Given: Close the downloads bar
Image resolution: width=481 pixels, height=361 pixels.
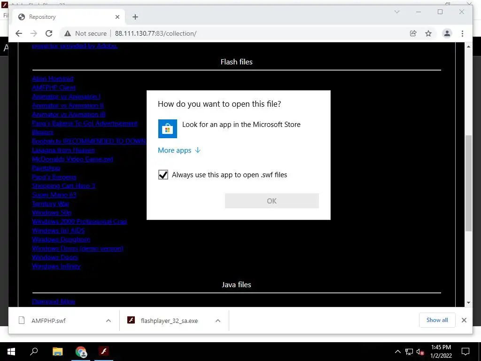Looking at the screenshot, I should (464, 320).
